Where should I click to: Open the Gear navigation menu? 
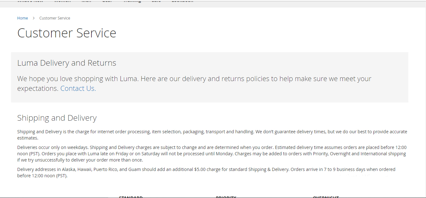pyautogui.click(x=107, y=1)
